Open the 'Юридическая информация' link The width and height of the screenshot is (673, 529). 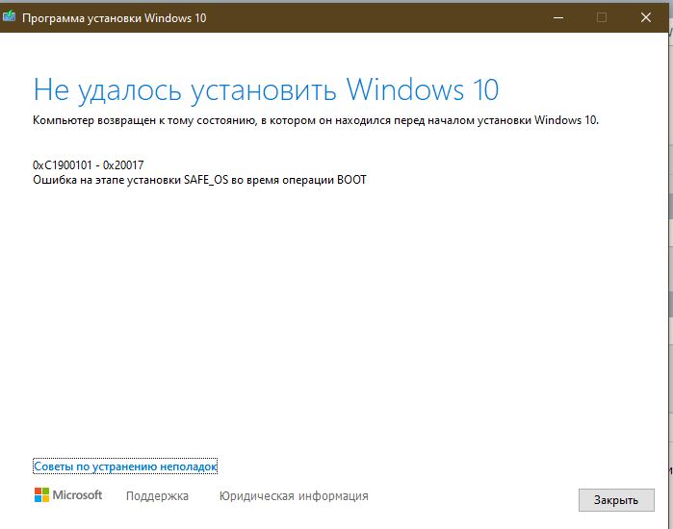tap(294, 496)
